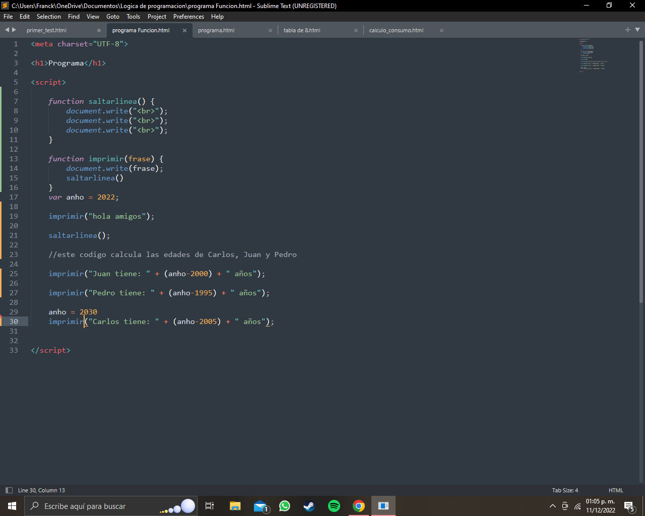Open the Windows Start menu

[x=12, y=506]
